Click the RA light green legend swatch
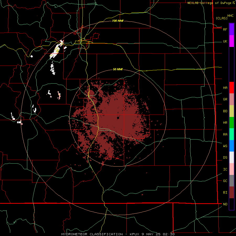Screen dimensions: 236x236 [232, 134]
